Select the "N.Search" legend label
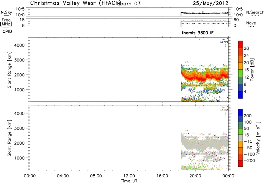The width and height of the screenshot is (264, 183). [x=255, y=12]
